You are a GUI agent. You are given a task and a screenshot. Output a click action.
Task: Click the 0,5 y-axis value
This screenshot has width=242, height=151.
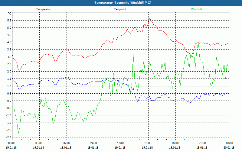coord(9,94)
